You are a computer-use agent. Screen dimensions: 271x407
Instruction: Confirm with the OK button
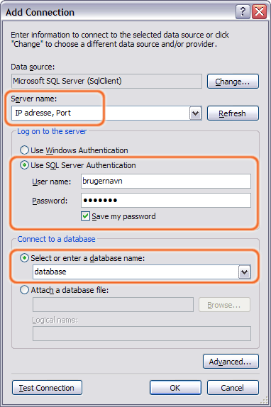click(175, 388)
